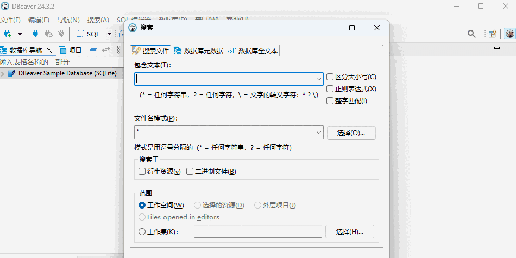The image size is (516, 258).
Task: Click the disconnect plug icon
Action: [61, 34]
